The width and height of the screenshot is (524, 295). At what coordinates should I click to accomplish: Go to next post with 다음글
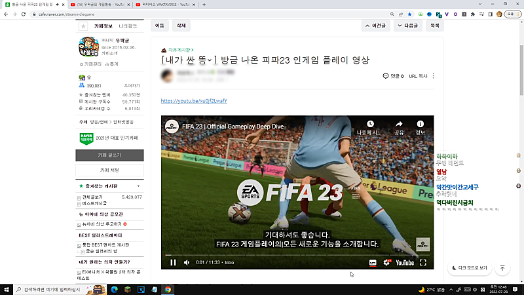(x=407, y=26)
